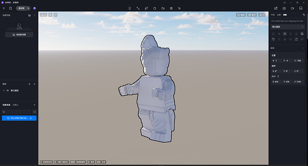Click the square-with-notch icon in properties
This screenshot has height=166, width=308.
[302, 34]
